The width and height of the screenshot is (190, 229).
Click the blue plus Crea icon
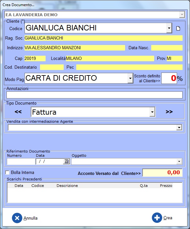click(x=157, y=218)
